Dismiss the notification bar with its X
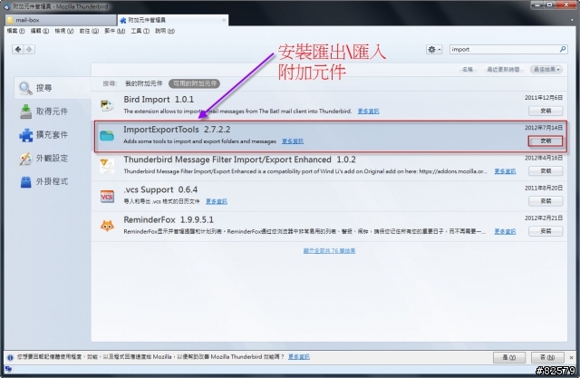This screenshot has width=580, height=378. point(571,358)
